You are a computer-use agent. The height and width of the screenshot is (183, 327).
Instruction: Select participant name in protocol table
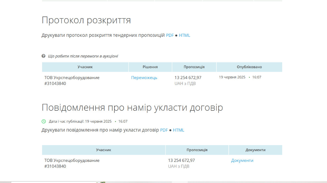pyautogui.click(x=72, y=78)
